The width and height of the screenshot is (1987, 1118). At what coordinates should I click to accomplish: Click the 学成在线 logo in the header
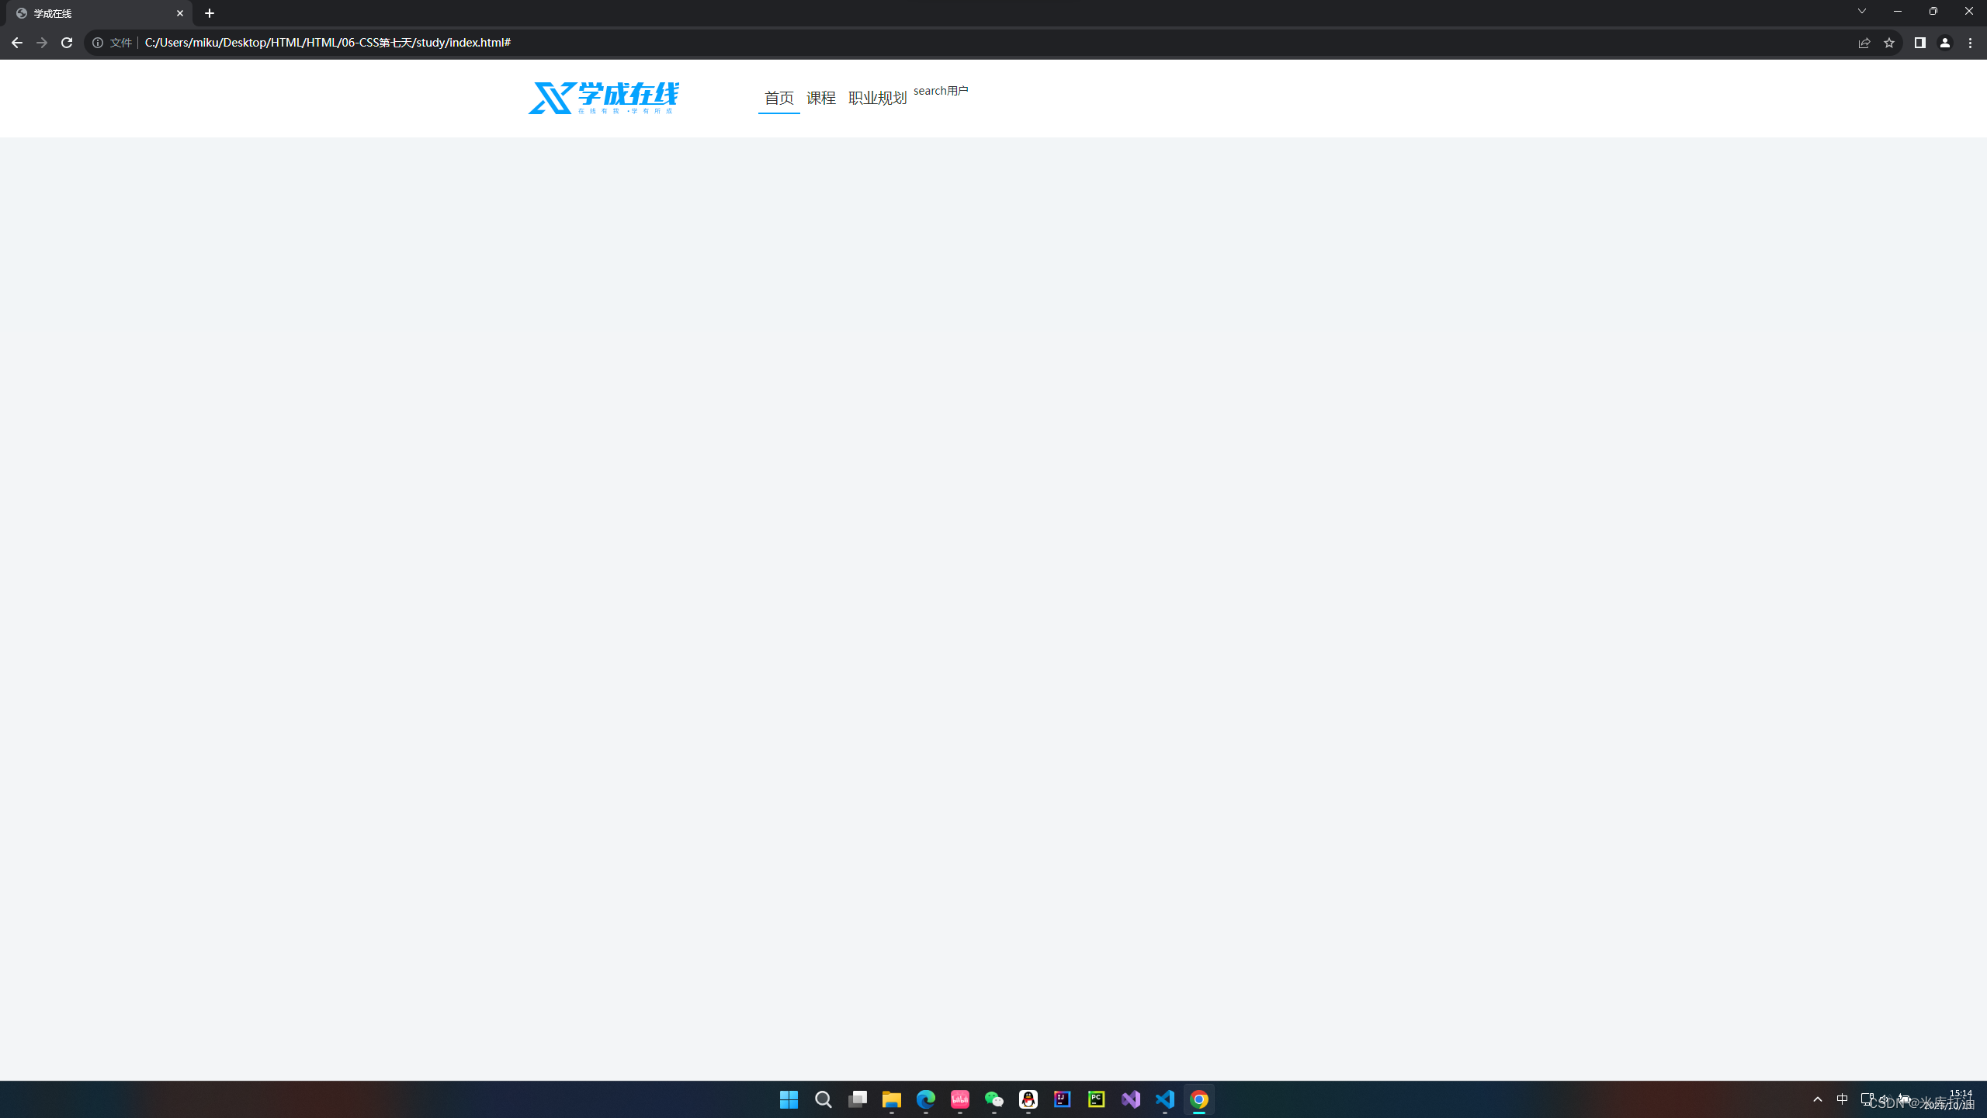coord(602,98)
